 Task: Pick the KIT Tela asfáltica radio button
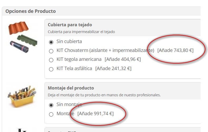51,69
